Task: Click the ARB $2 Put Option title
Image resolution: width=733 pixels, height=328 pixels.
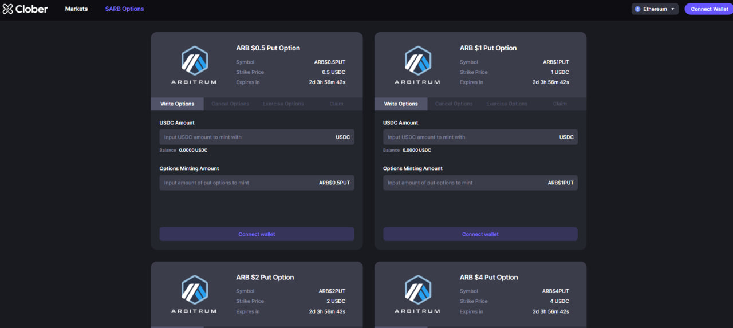Action: point(265,277)
